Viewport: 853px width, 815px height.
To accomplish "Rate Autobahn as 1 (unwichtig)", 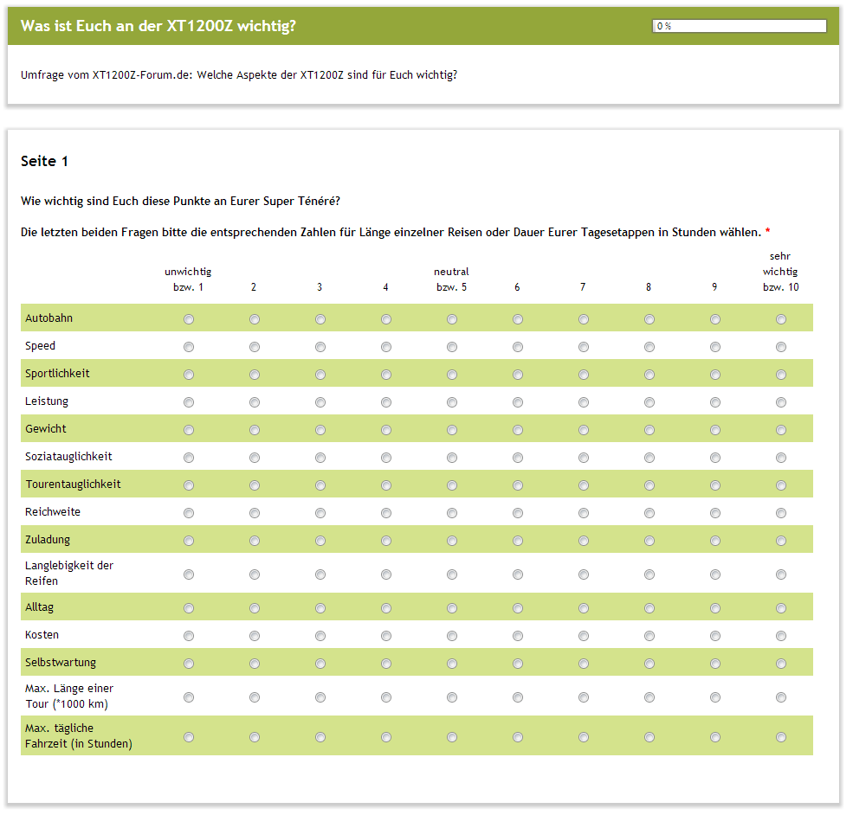I will [189, 319].
